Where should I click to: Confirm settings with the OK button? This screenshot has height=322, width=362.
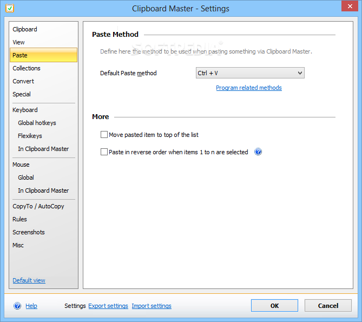274,306
